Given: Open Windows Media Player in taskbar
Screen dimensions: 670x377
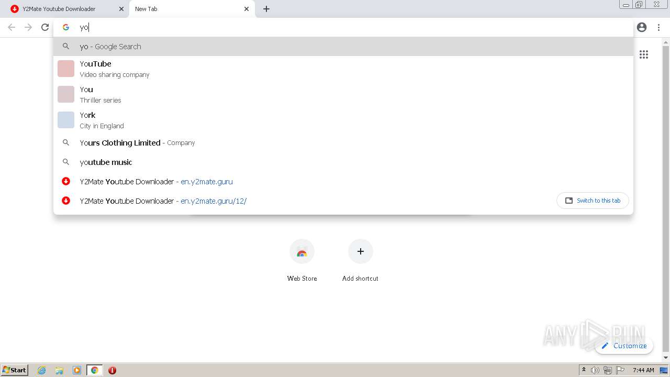Looking at the screenshot, I should click(77, 370).
